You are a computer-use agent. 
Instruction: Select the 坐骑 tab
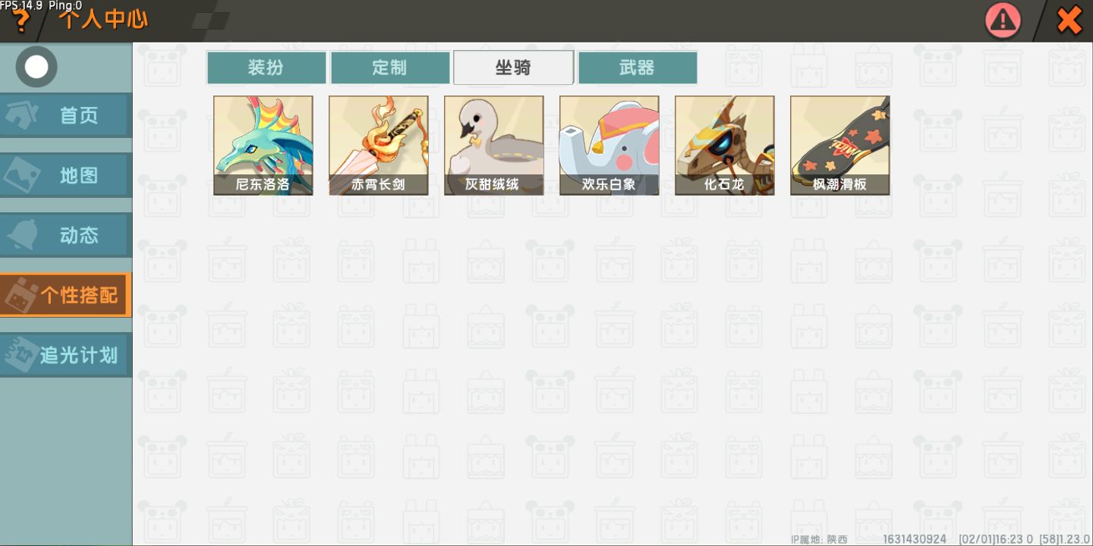tap(514, 67)
